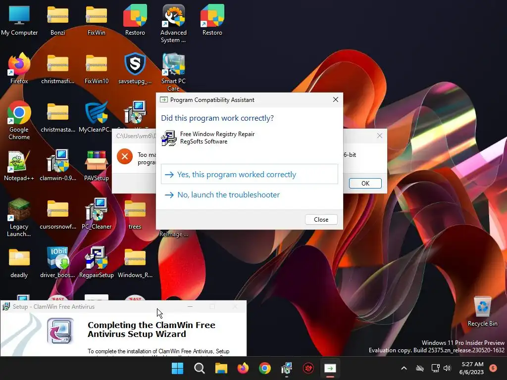This screenshot has height=380, width=507.
Task: Select the Firefox desktop shortcut
Action: tap(19, 68)
